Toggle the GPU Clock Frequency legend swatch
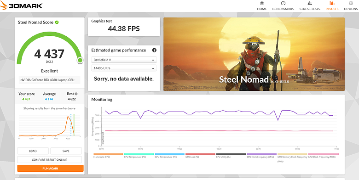Image resolution: width=359 pixels, height=180 pixels. coord(323,154)
